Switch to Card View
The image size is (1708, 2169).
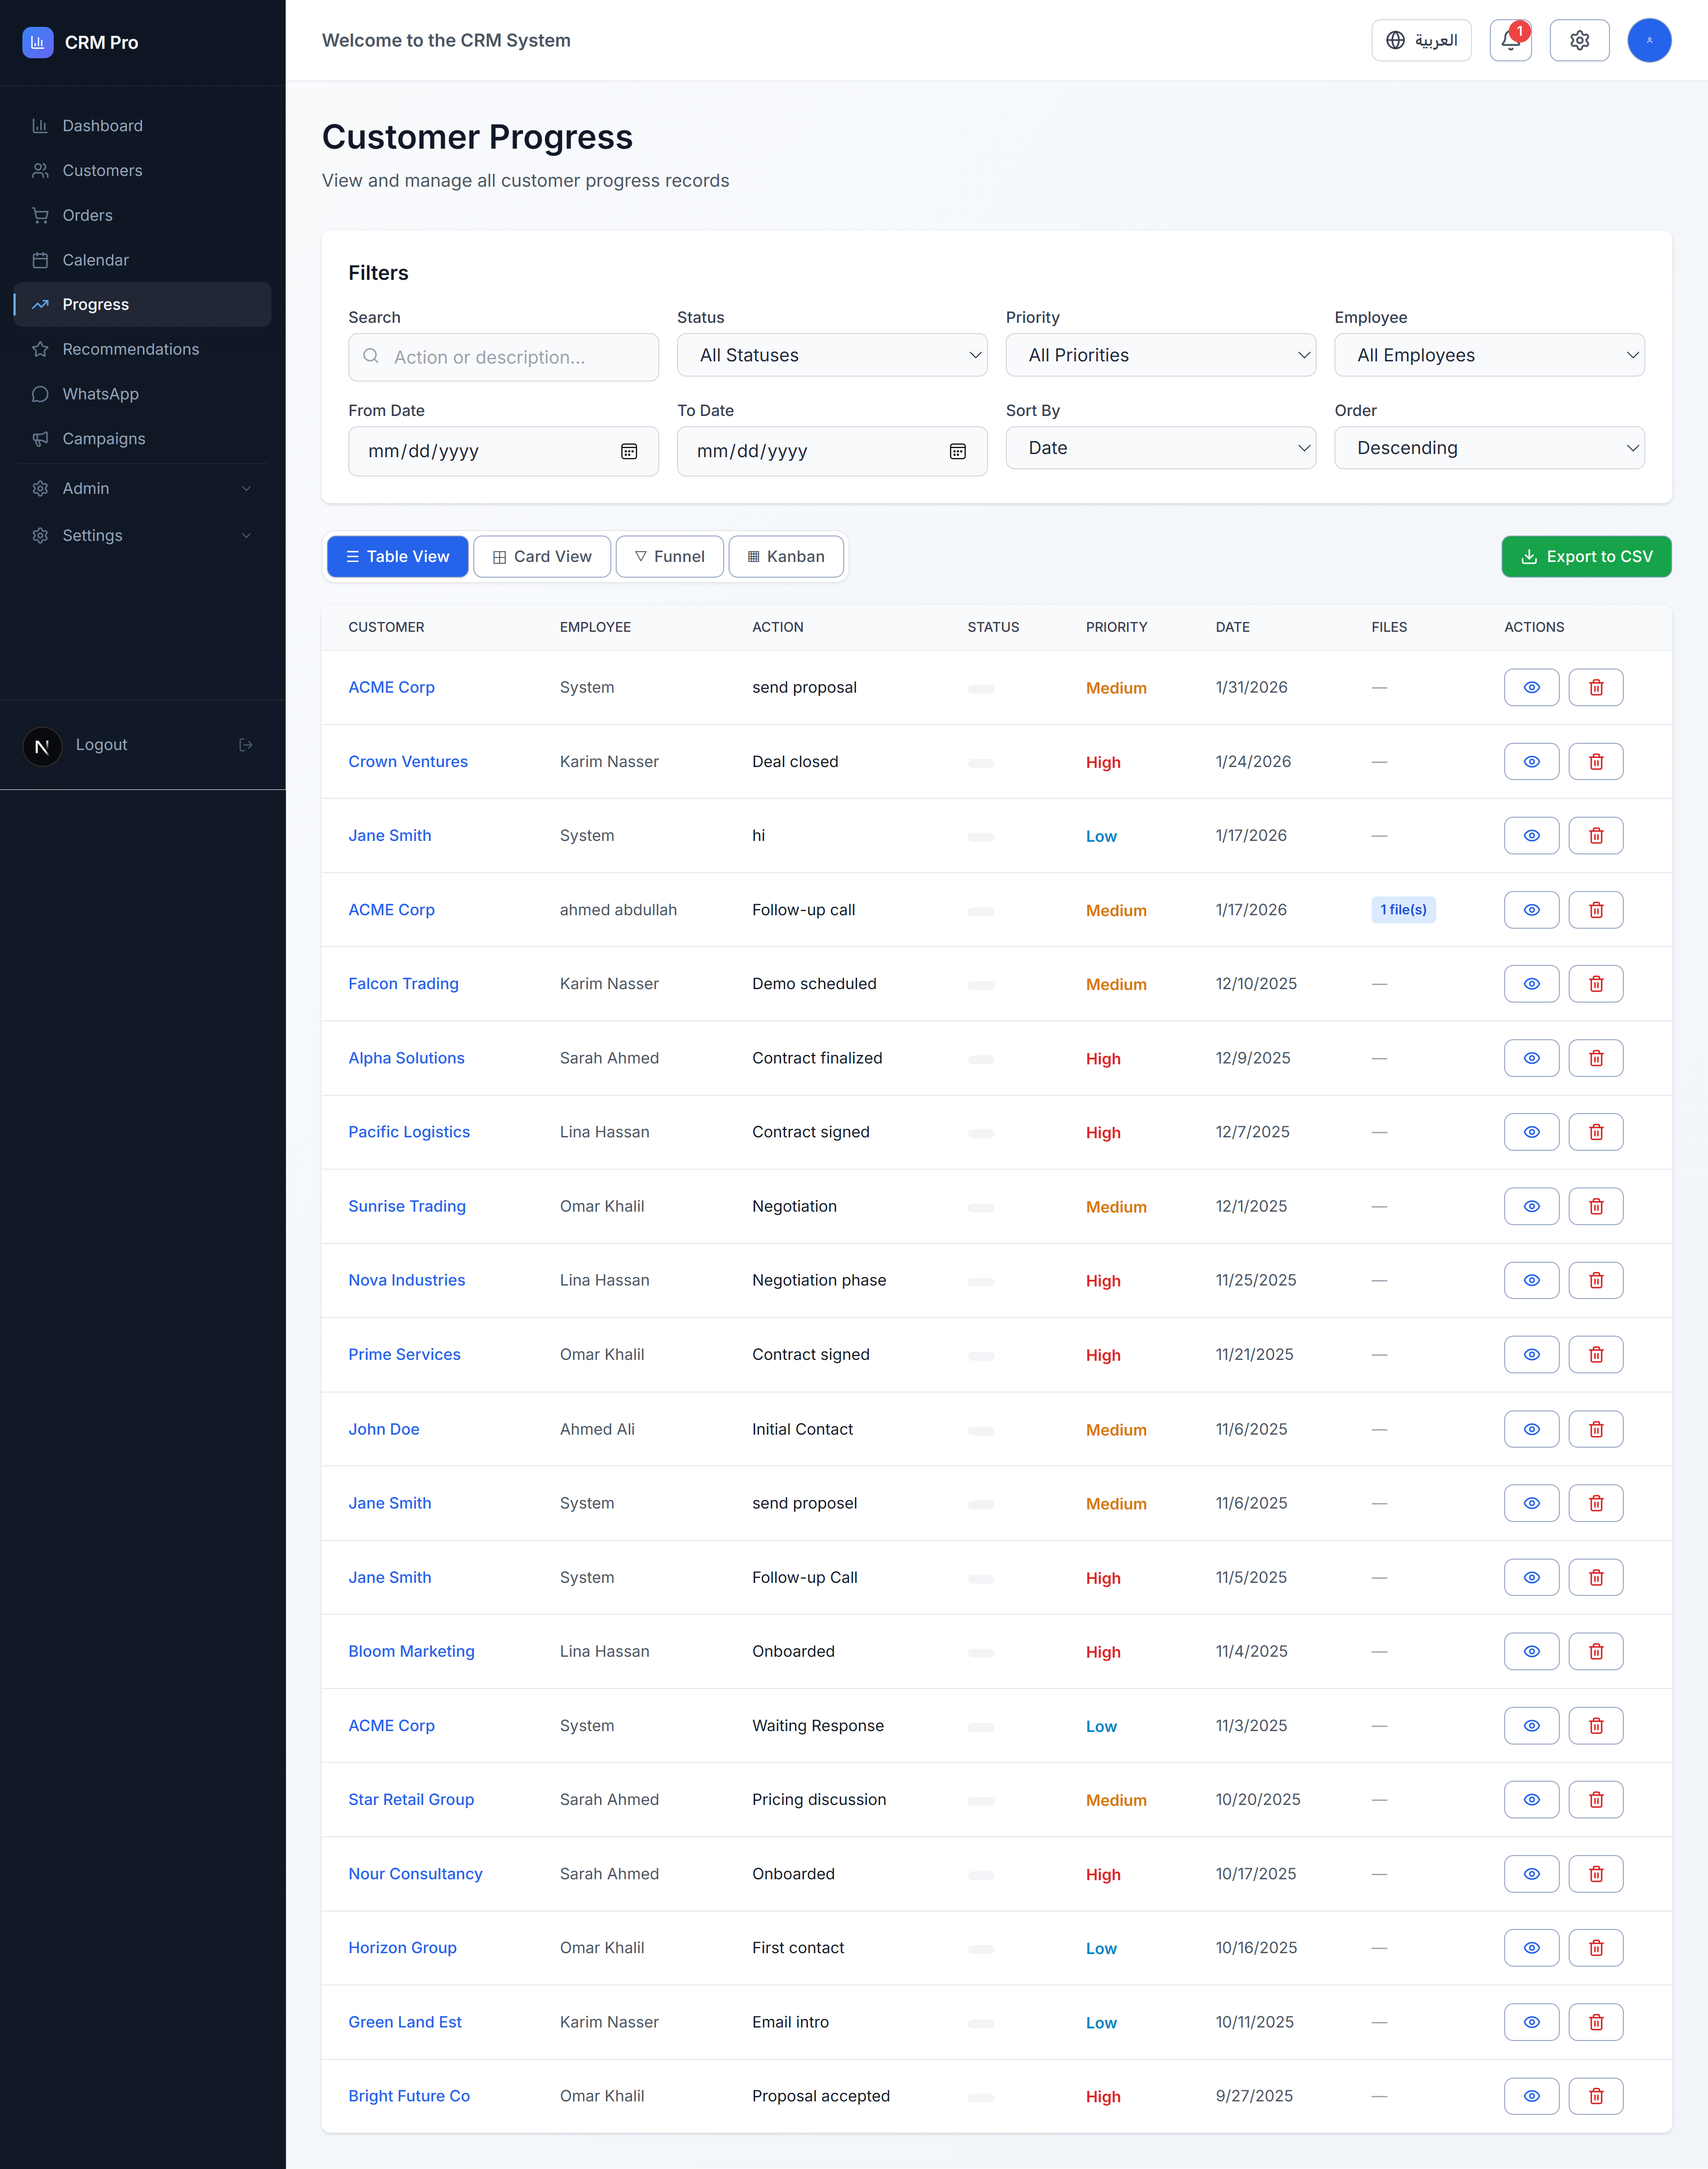(x=541, y=557)
